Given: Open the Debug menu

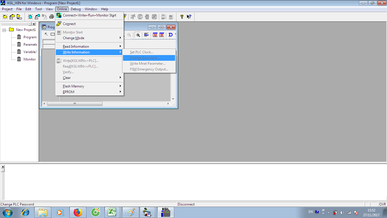Looking at the screenshot, I should pos(76,9).
